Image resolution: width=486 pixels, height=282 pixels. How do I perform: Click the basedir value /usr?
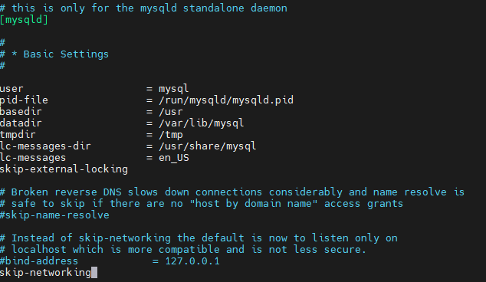[171, 112]
